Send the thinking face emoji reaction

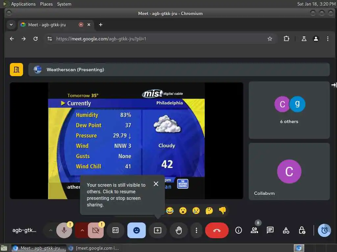[x=209, y=211]
